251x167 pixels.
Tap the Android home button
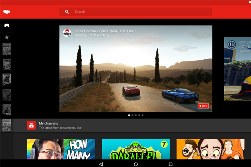tap(136, 164)
